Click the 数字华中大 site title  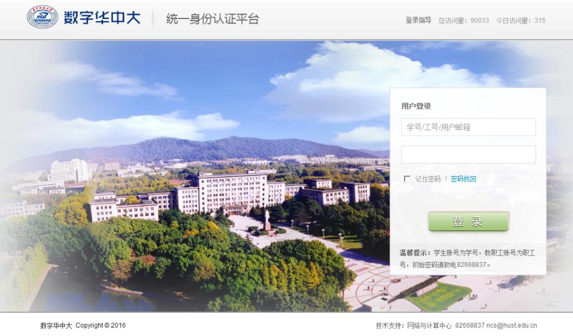(x=102, y=17)
